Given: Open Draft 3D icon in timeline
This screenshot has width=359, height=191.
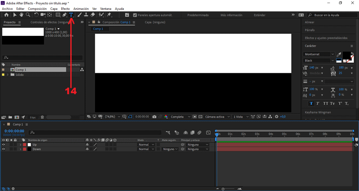Looking at the screenshot, I should [177, 132].
